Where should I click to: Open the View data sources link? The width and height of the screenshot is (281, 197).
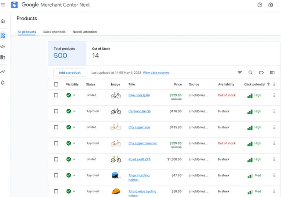tap(156, 72)
